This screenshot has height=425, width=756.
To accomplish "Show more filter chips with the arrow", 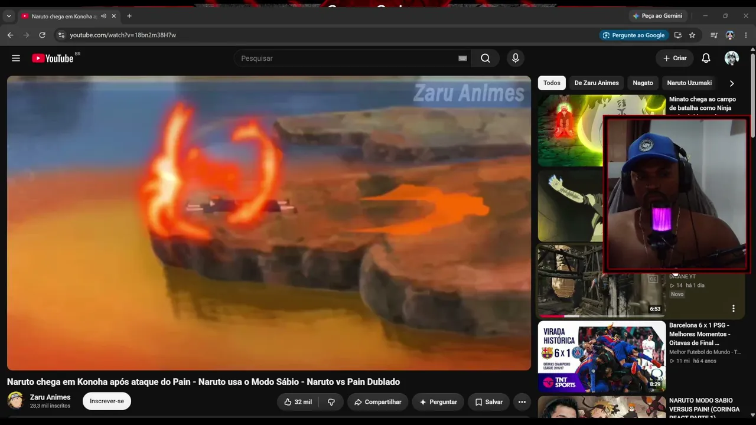I will coord(732,83).
